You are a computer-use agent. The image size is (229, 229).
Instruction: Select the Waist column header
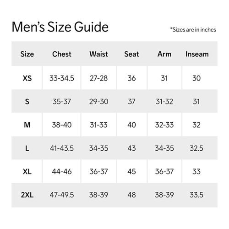(98, 54)
